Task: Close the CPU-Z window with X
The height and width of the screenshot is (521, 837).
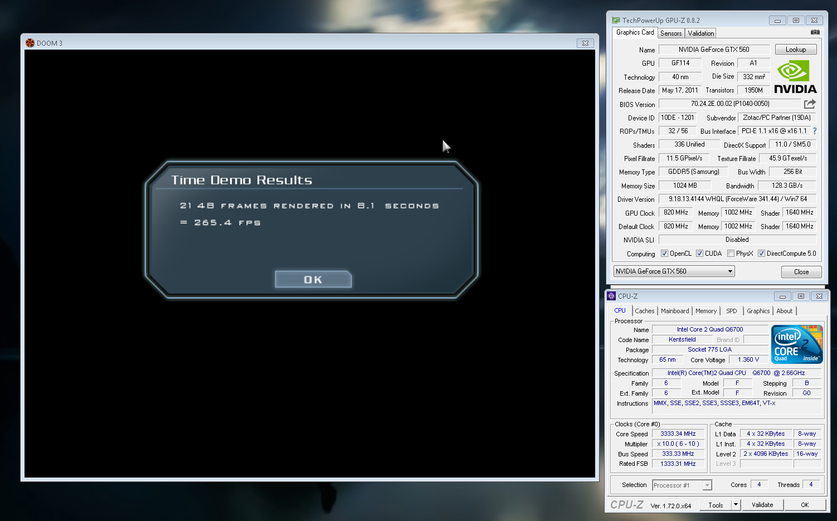Action: pyautogui.click(x=819, y=296)
